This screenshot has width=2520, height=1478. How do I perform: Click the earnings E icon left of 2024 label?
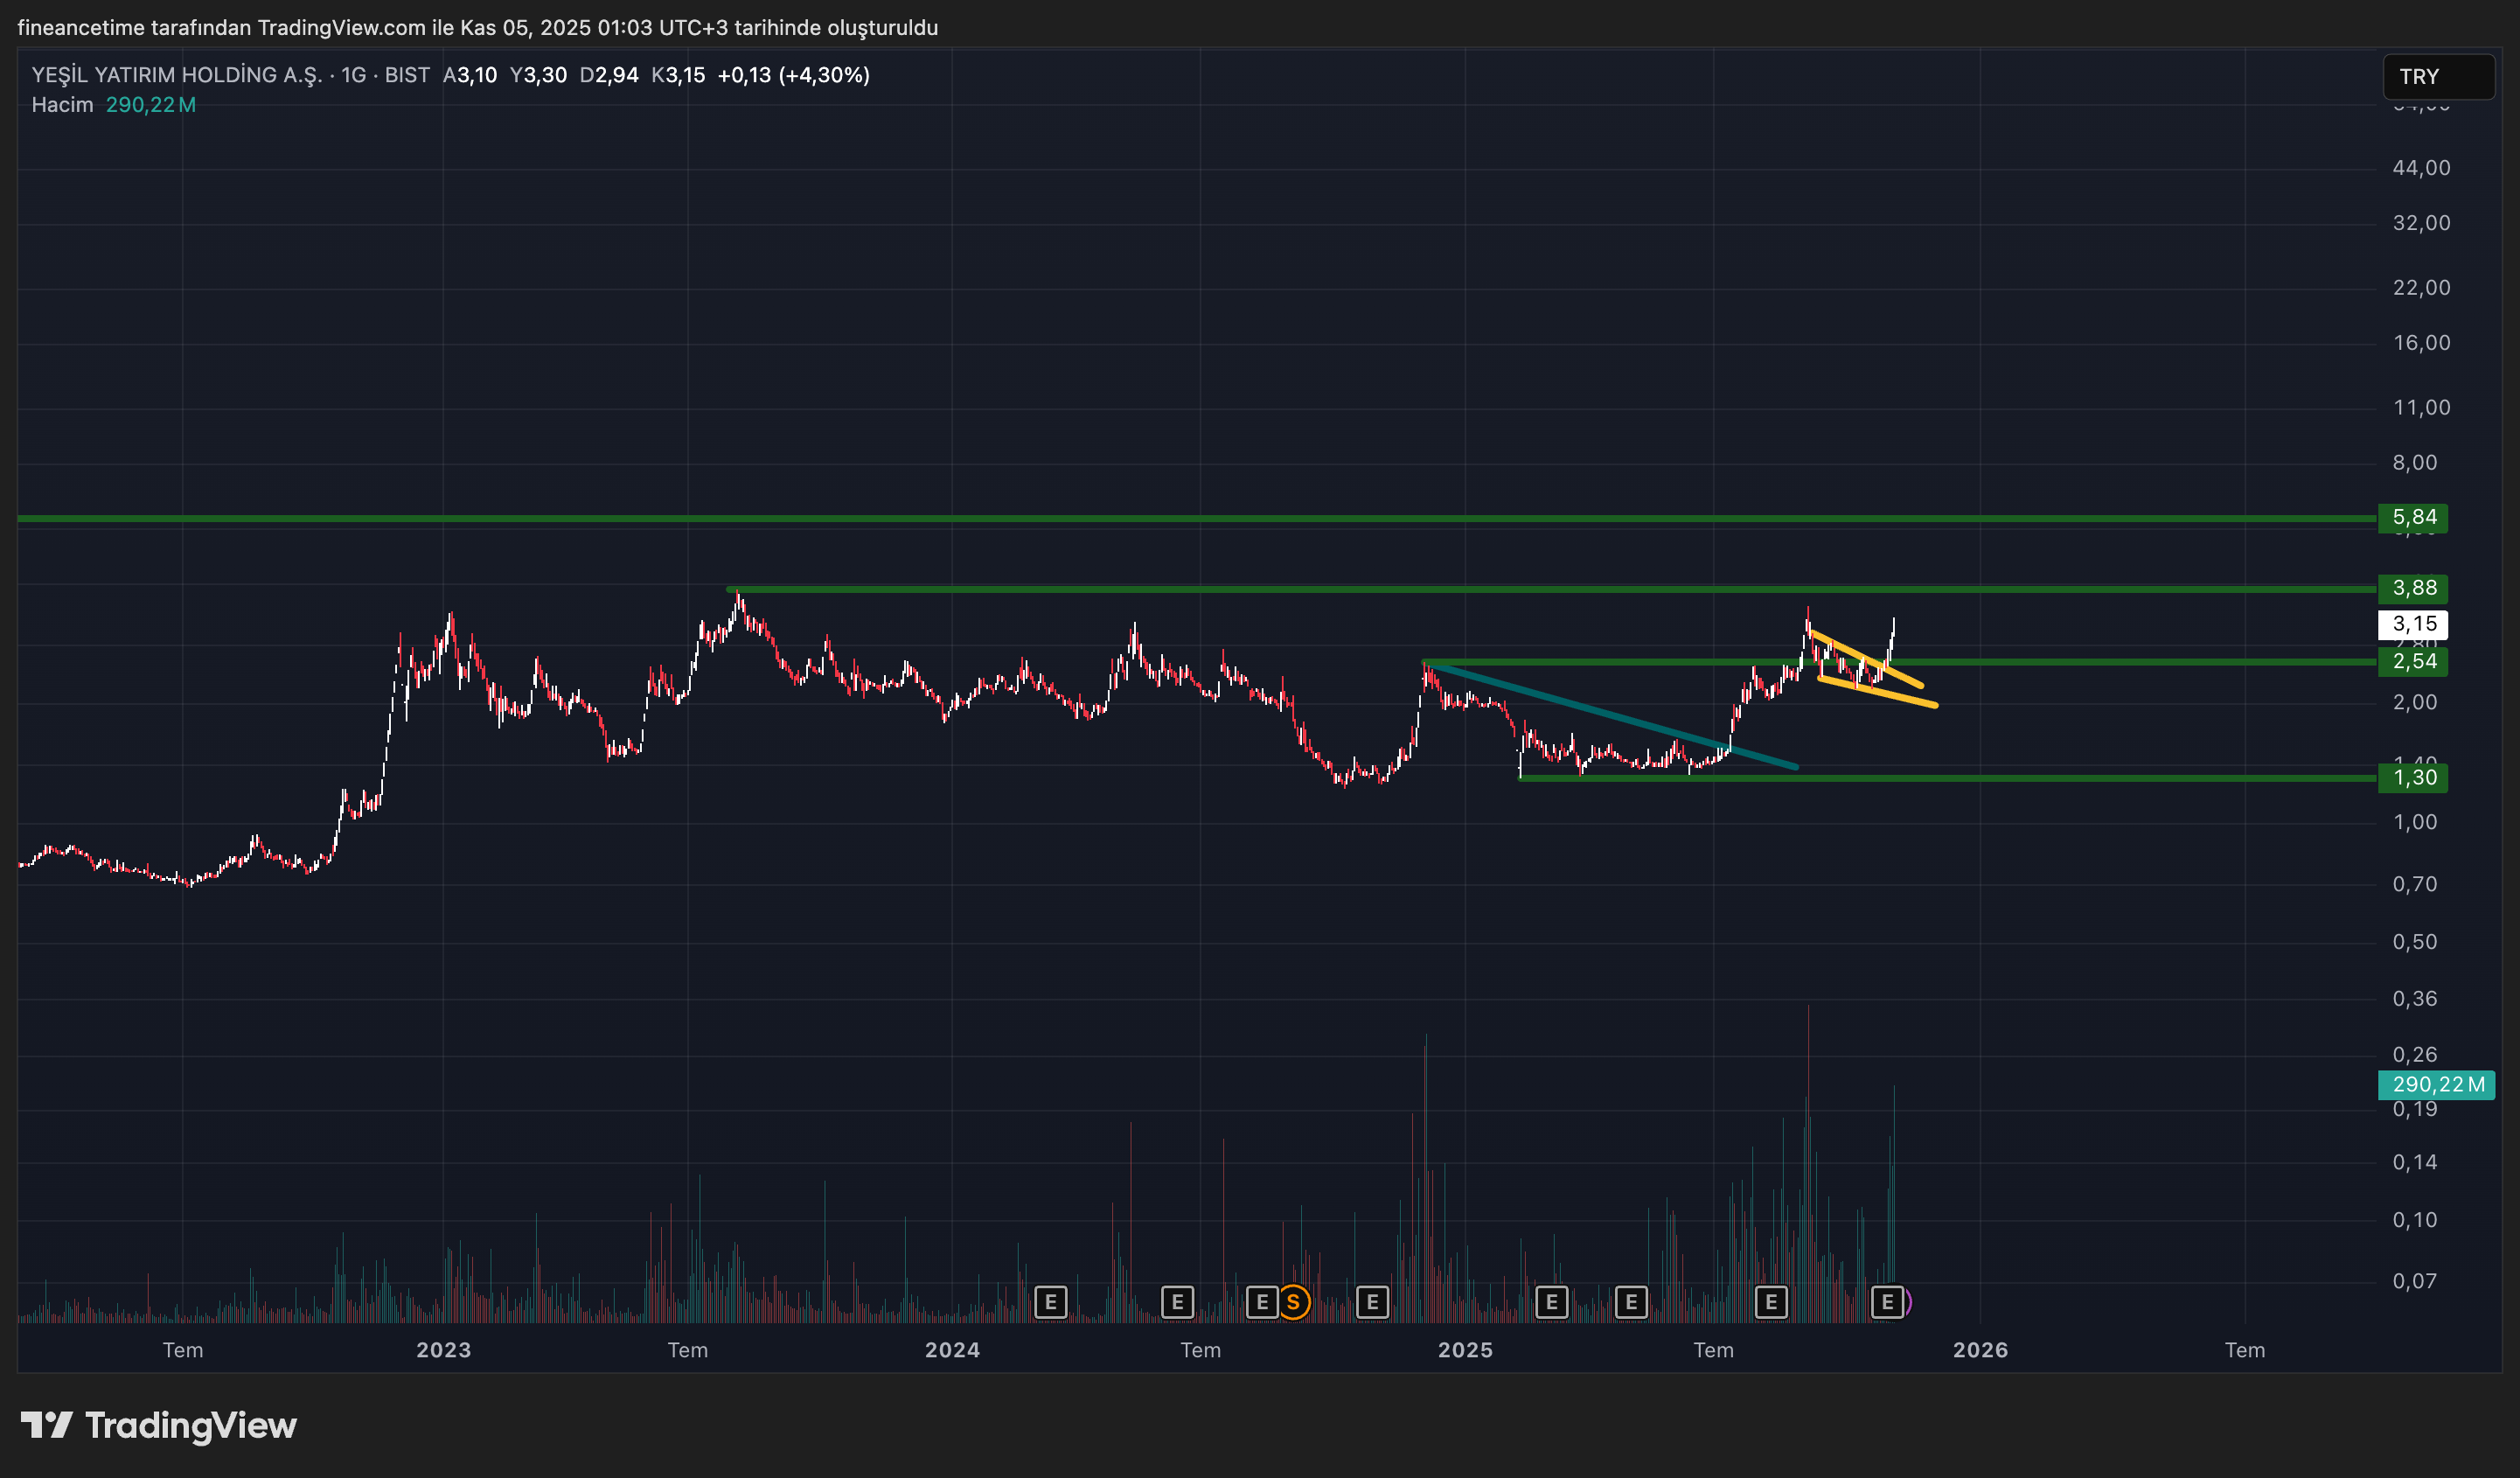1051,1302
